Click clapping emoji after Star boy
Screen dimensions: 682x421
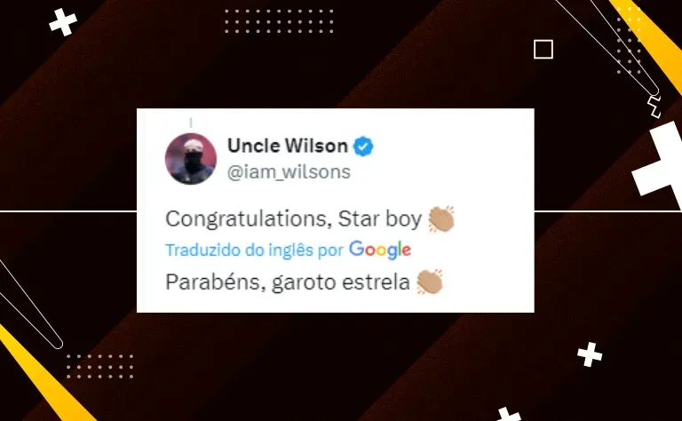point(441,218)
